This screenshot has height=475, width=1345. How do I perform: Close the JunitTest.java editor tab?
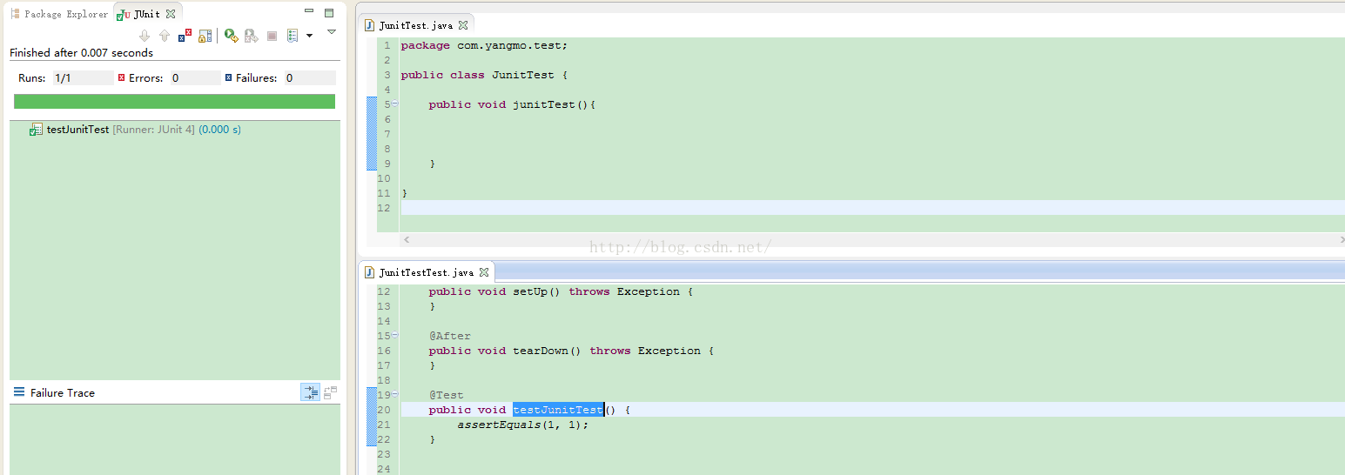pos(463,25)
